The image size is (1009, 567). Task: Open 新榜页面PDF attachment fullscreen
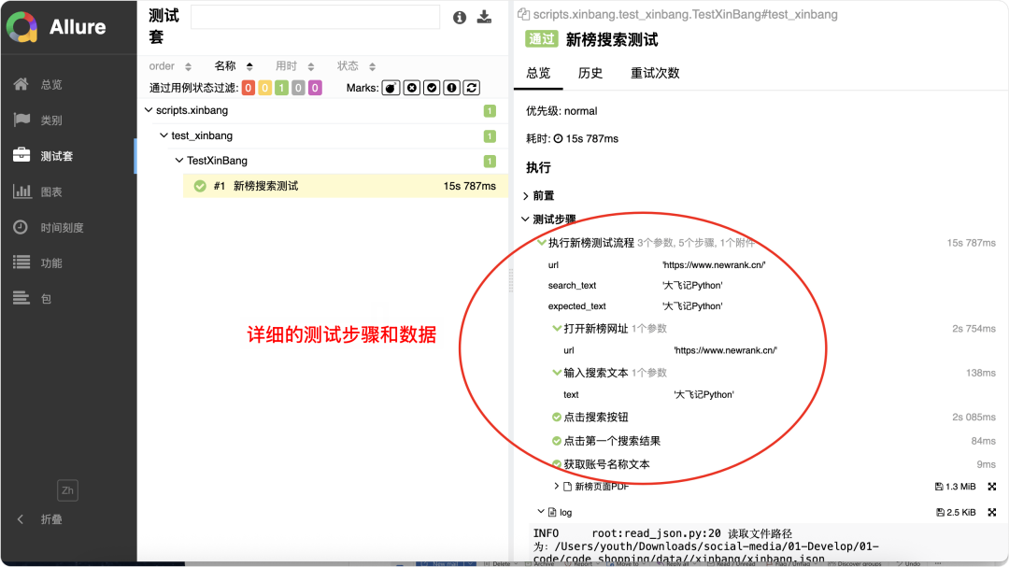coord(991,487)
